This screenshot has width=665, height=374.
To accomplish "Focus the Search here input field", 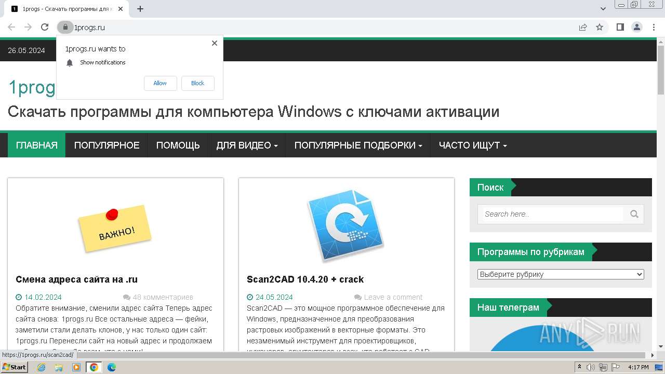I will (553, 214).
